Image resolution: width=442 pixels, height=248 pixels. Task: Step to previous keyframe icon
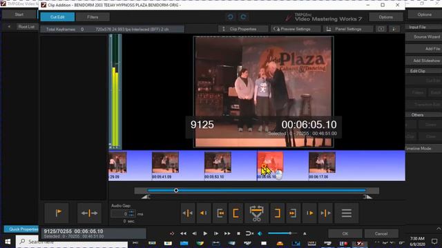[x=204, y=213]
